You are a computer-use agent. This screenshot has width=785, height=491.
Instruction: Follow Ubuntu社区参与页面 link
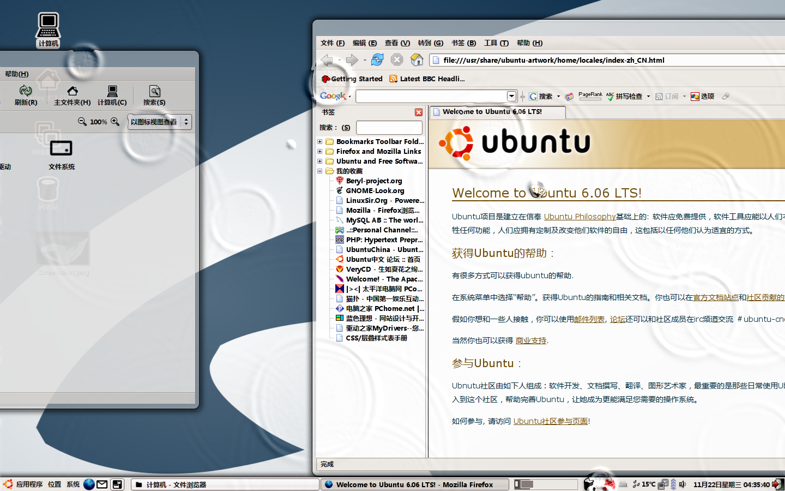click(x=551, y=421)
